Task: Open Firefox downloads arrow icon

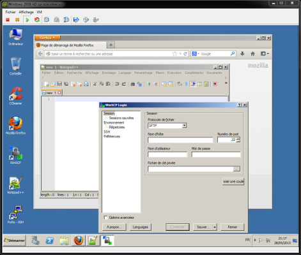Action: tap(242, 54)
